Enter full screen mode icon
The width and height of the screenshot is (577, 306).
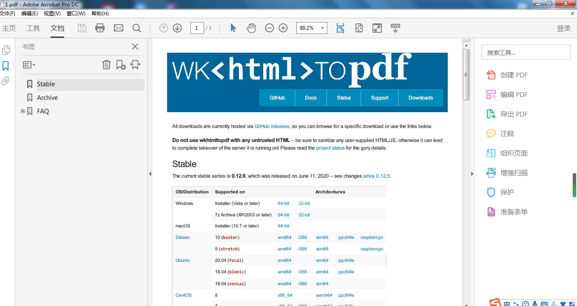[377, 28]
